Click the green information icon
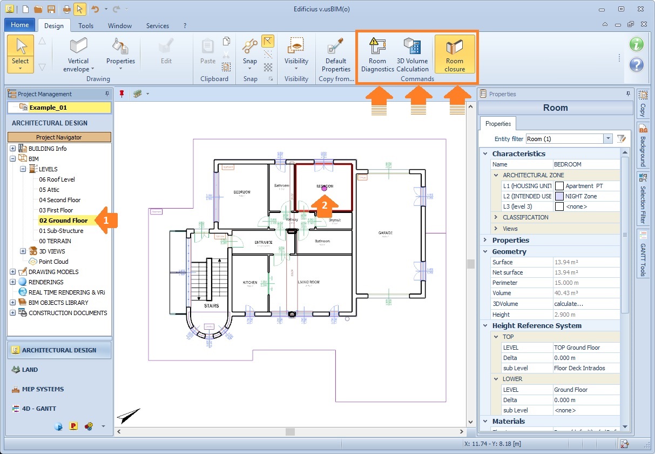 click(637, 45)
